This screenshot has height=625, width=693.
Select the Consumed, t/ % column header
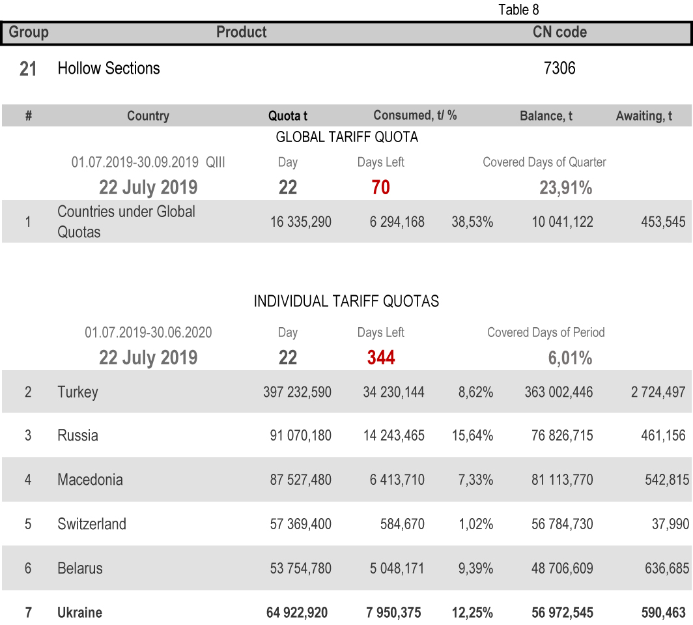tap(415, 115)
